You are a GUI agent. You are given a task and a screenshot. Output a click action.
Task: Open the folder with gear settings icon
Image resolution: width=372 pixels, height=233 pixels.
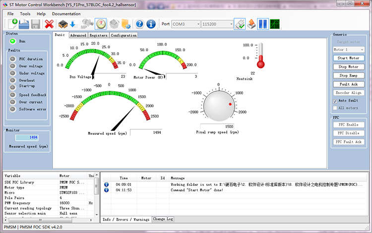[126, 24]
